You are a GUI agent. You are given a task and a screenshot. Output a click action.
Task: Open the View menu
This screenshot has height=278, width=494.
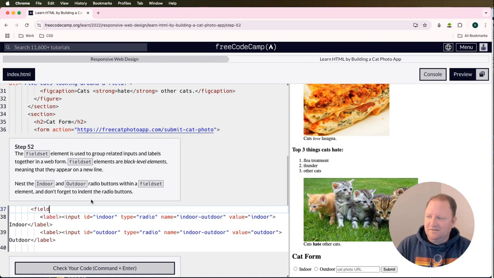(x=64, y=3)
